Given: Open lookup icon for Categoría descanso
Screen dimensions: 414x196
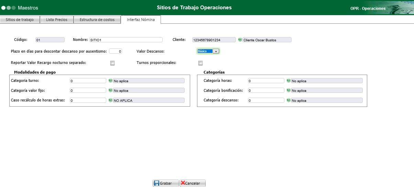Looking at the screenshot, I should (x=288, y=100).
